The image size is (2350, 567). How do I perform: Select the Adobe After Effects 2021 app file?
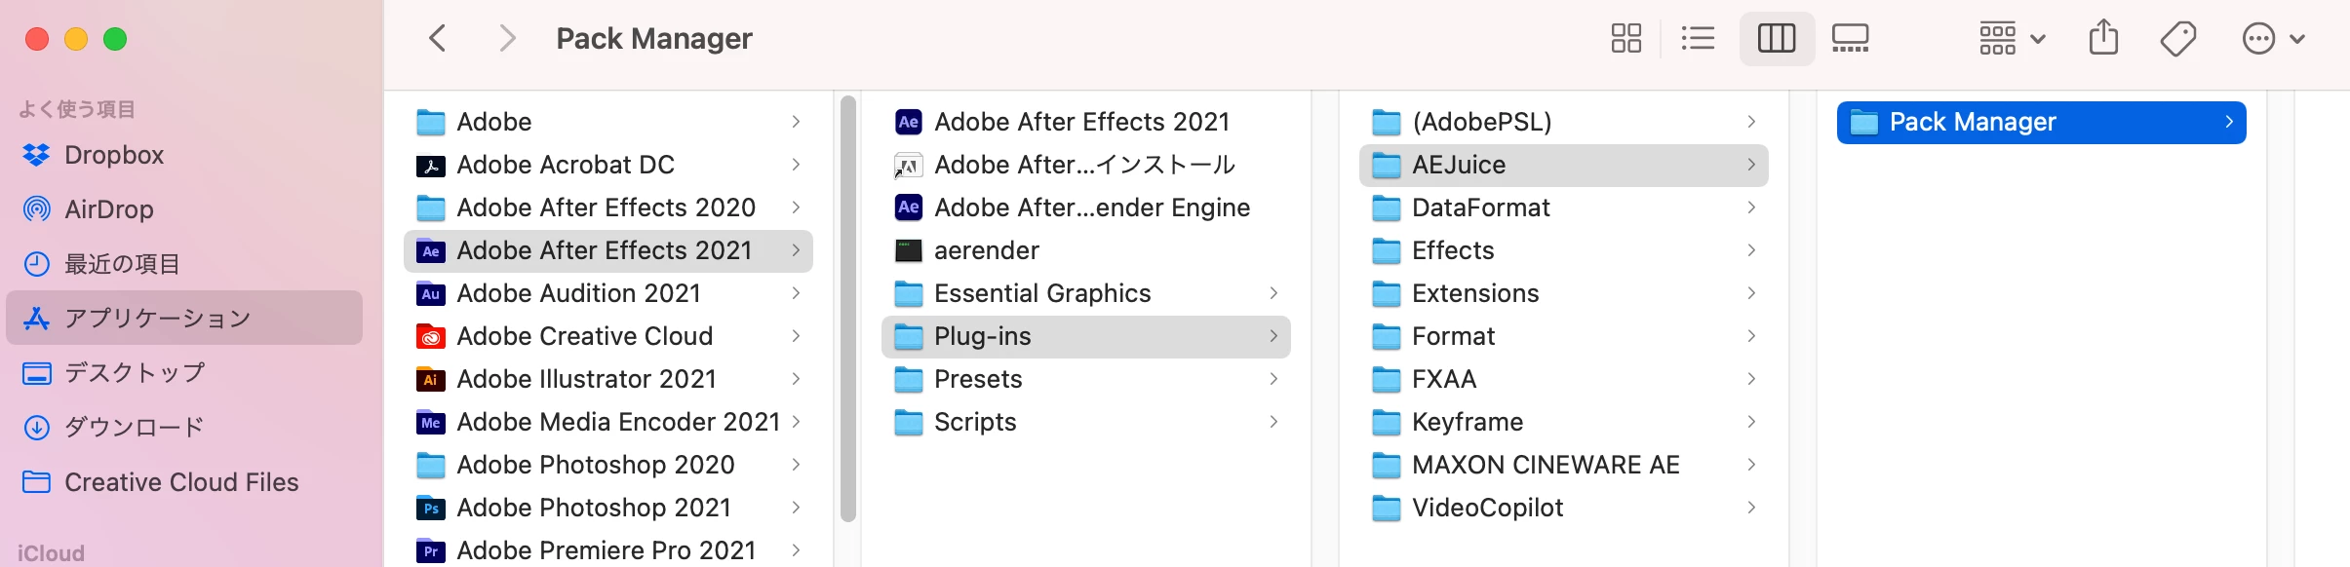pos(1081,122)
